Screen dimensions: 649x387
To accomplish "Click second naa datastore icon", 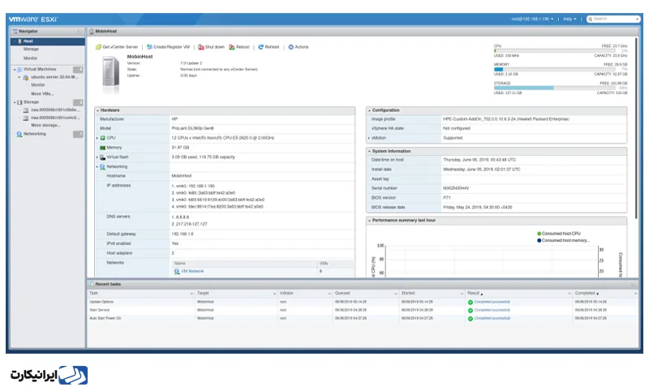I will 26,118.
